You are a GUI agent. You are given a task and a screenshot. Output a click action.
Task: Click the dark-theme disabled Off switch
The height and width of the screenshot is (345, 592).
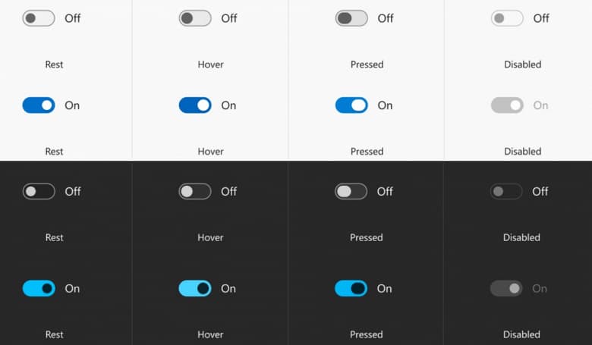506,192
